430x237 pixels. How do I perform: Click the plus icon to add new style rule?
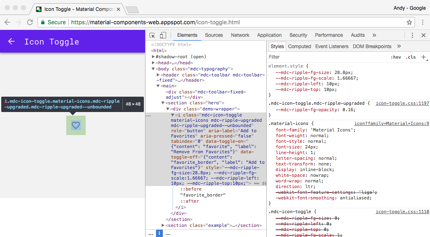424,57
